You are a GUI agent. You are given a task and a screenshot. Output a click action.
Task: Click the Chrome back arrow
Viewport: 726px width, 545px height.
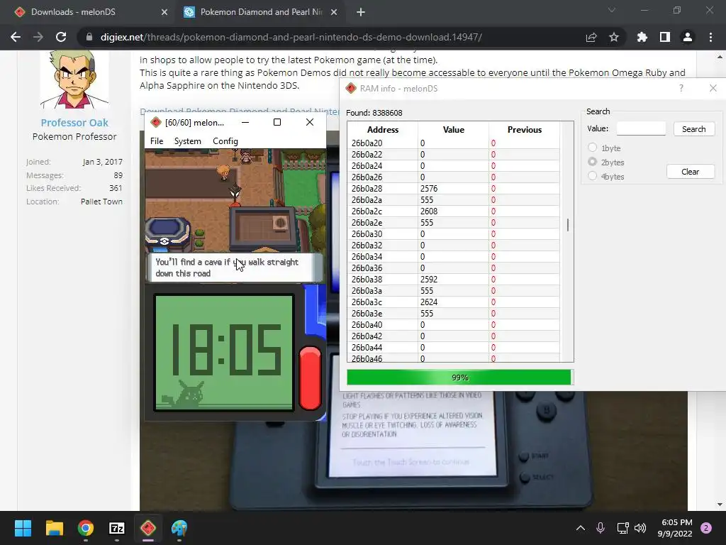pyautogui.click(x=16, y=37)
